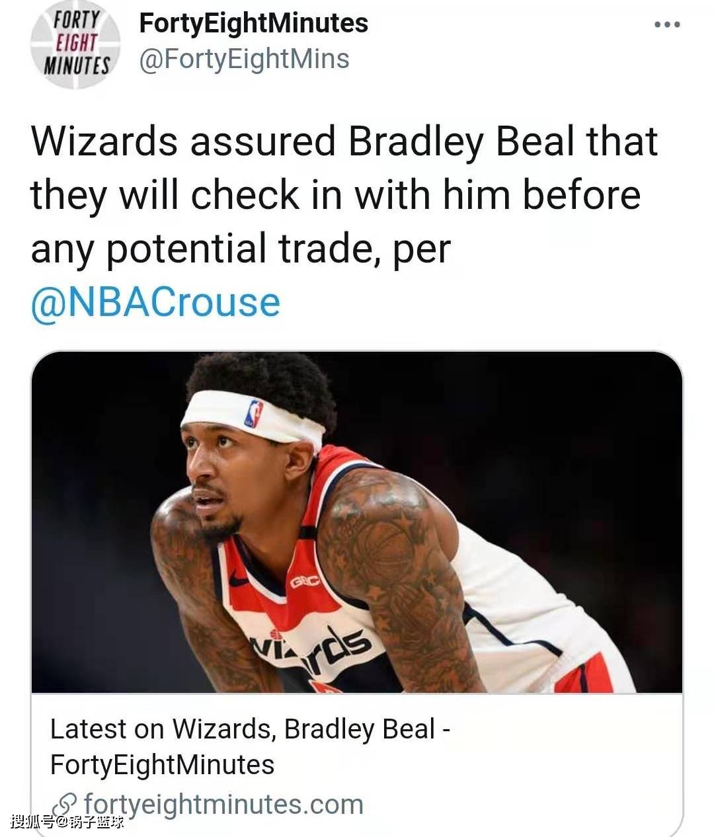The width and height of the screenshot is (714, 837).
Task: Open the @NBACrouse mention
Action: [155, 302]
